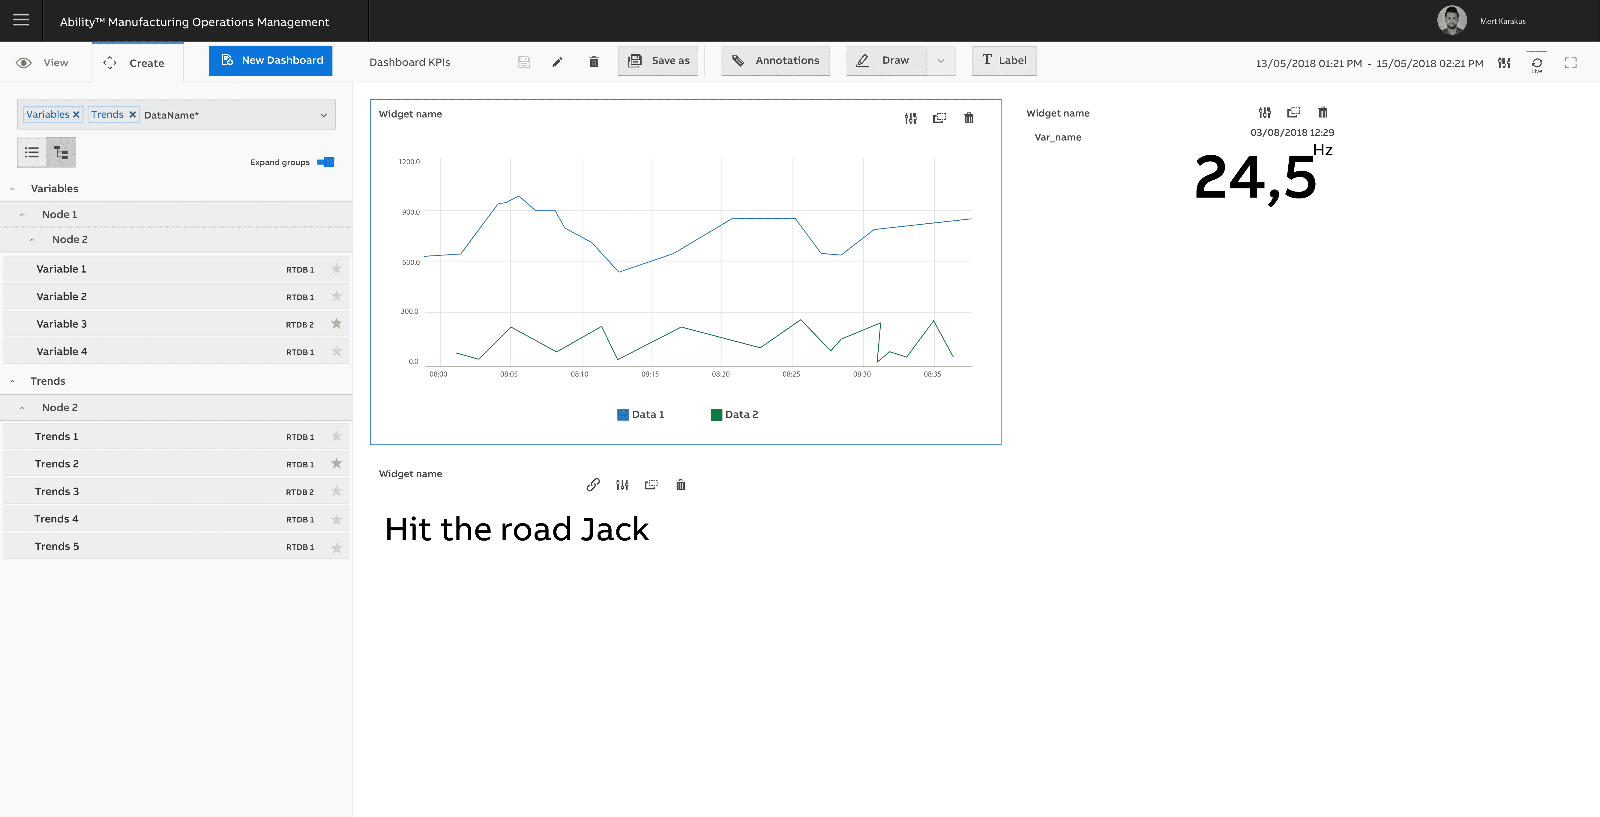Delete the dashboard with toolbar trash icon
This screenshot has width=1600, height=817.
click(x=593, y=61)
